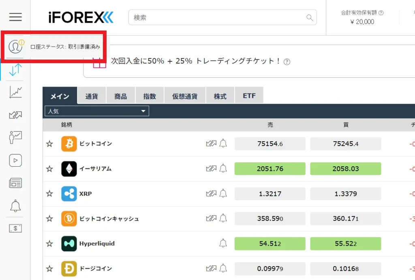Click ビットコイン buy price 75245.4
The width and height of the screenshot is (415, 280).
346,144
